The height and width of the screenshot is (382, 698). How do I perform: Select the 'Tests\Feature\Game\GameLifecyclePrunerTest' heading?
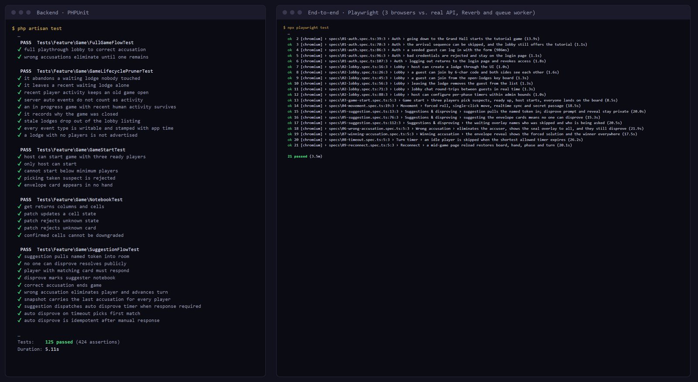(95, 71)
